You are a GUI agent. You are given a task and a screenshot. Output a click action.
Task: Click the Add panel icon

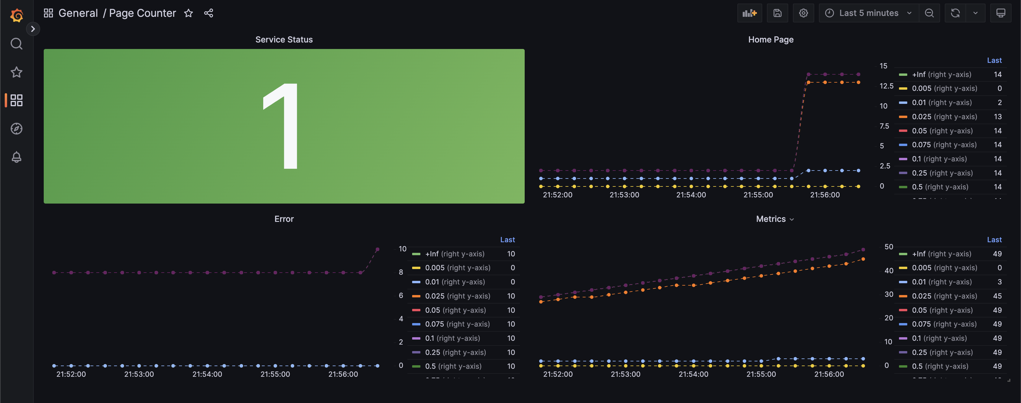pyautogui.click(x=749, y=13)
